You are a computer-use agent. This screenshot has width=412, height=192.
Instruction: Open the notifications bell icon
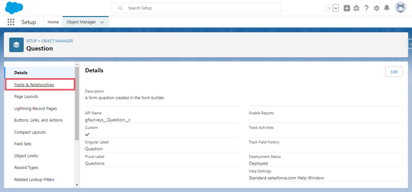point(387,8)
